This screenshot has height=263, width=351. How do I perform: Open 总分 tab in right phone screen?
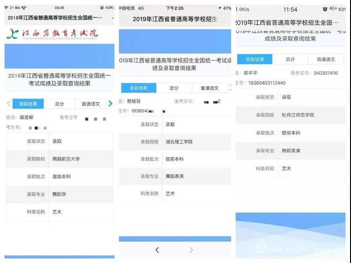coord(290,59)
